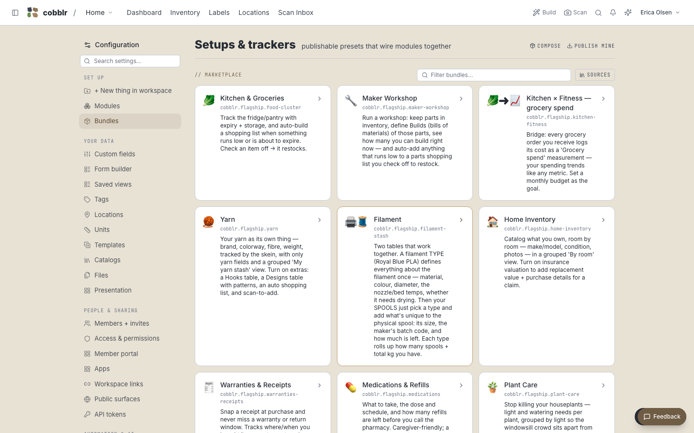This screenshot has height=433, width=694.
Task: Click the Search settings input field
Action: tap(130, 61)
